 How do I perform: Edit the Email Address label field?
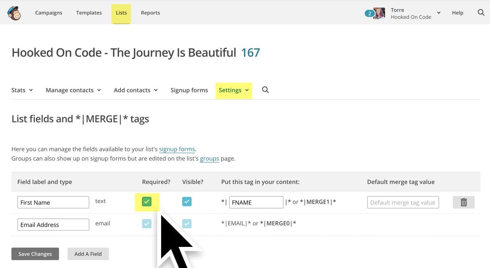click(x=53, y=225)
